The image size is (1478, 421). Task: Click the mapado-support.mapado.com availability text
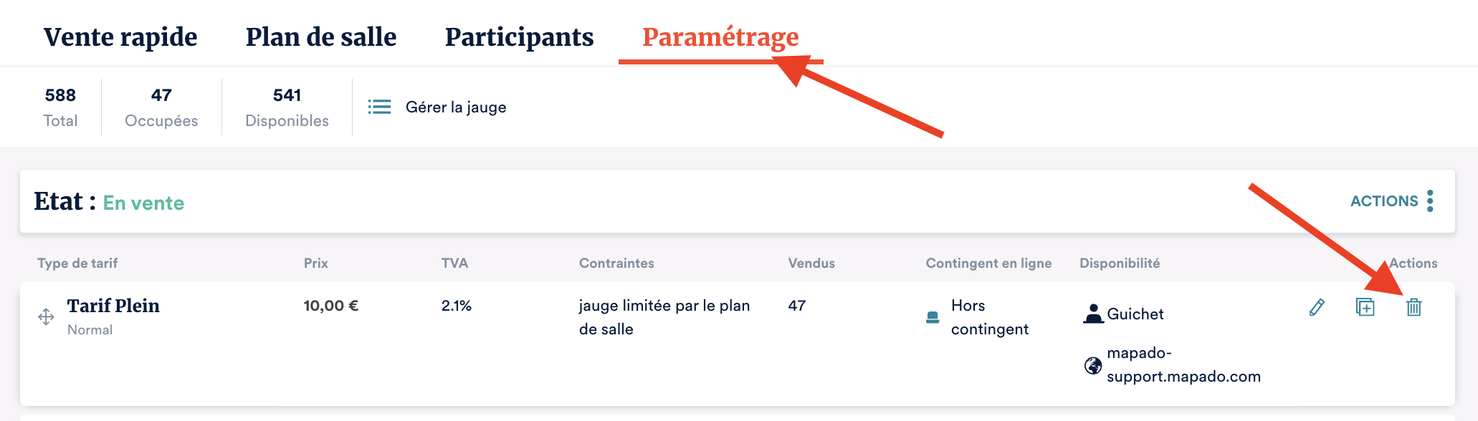click(x=1183, y=364)
